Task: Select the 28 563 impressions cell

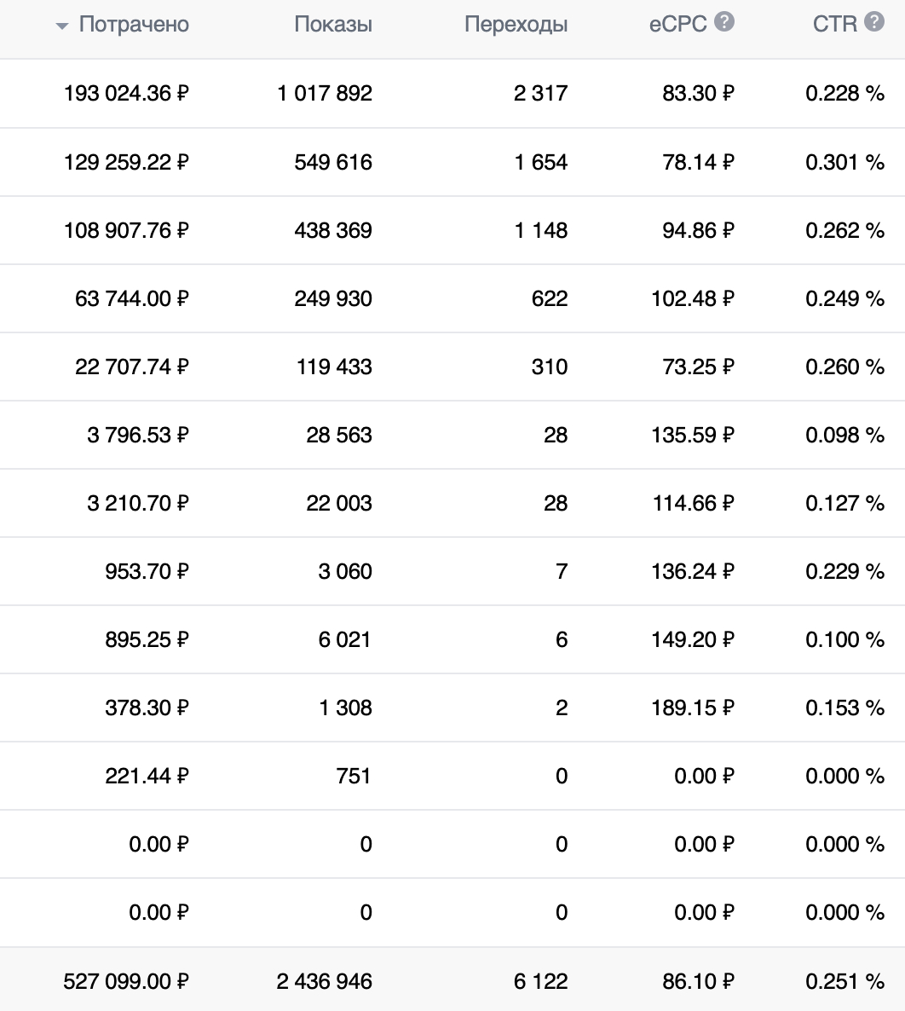Action: pyautogui.click(x=339, y=435)
